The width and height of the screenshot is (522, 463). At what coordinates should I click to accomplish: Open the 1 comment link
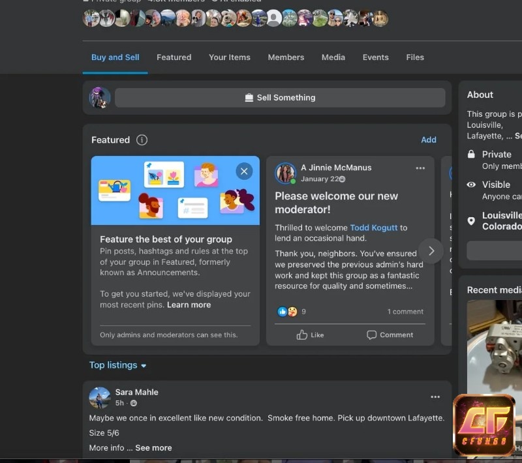pos(405,312)
